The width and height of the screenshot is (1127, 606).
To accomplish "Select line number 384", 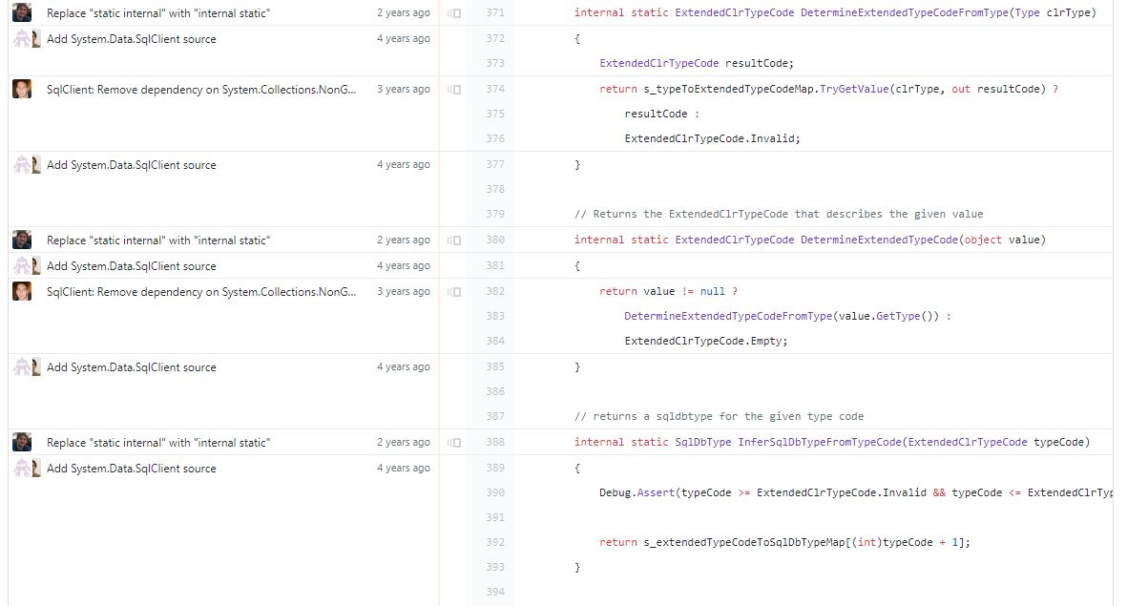I will coord(495,341).
